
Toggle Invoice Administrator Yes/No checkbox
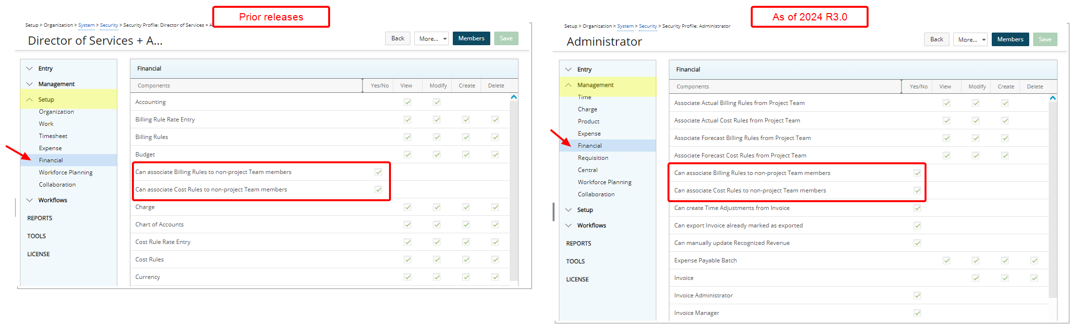pyautogui.click(x=917, y=295)
